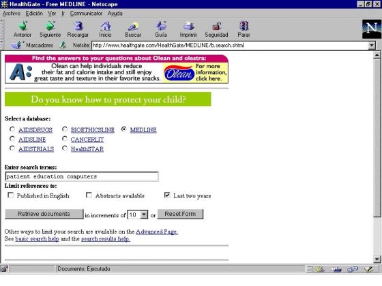Open the Netsite URL history dropdown arrow
The width and height of the screenshot is (382, 286).
click(x=372, y=45)
